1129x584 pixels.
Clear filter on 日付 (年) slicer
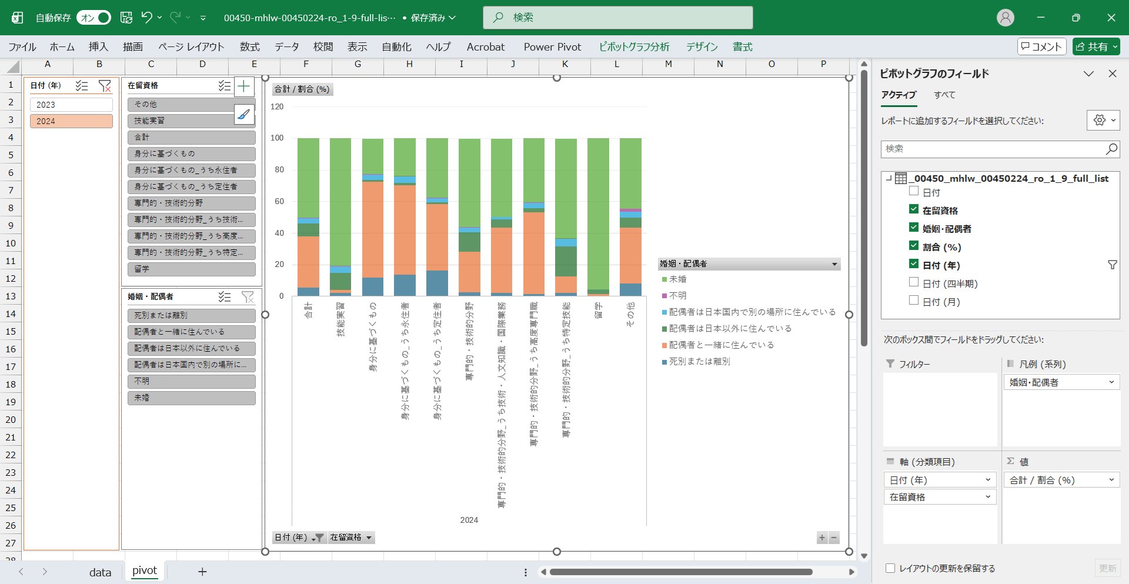(x=105, y=86)
